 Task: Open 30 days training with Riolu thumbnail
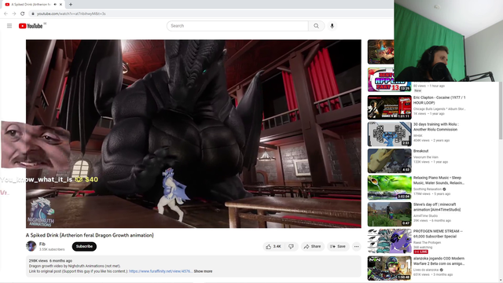(390, 134)
